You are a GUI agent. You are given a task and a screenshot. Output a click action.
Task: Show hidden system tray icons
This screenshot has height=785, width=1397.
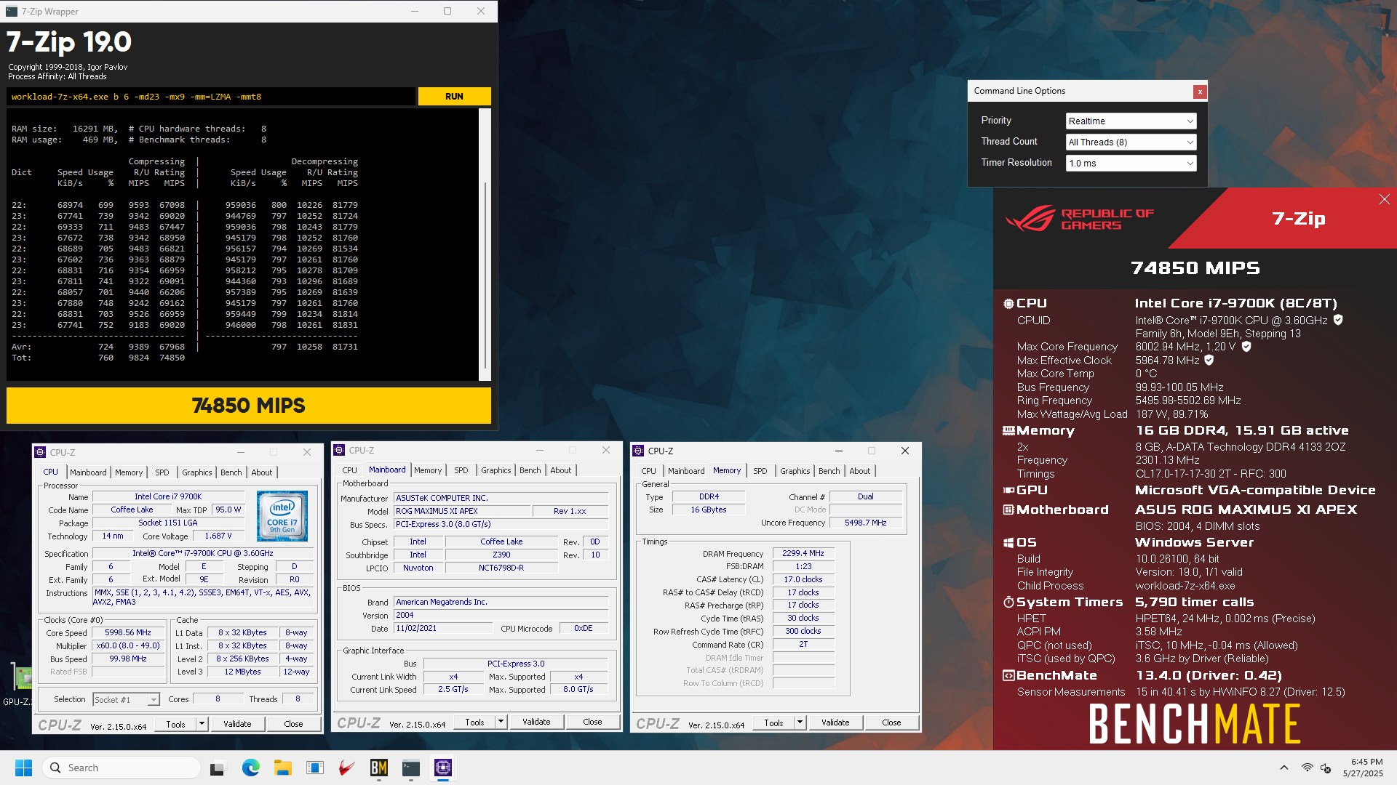pos(1284,768)
